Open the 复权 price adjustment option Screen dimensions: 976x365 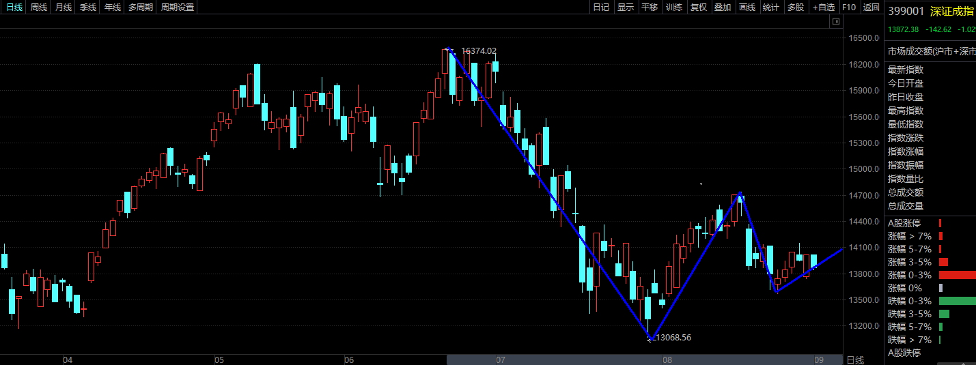699,8
